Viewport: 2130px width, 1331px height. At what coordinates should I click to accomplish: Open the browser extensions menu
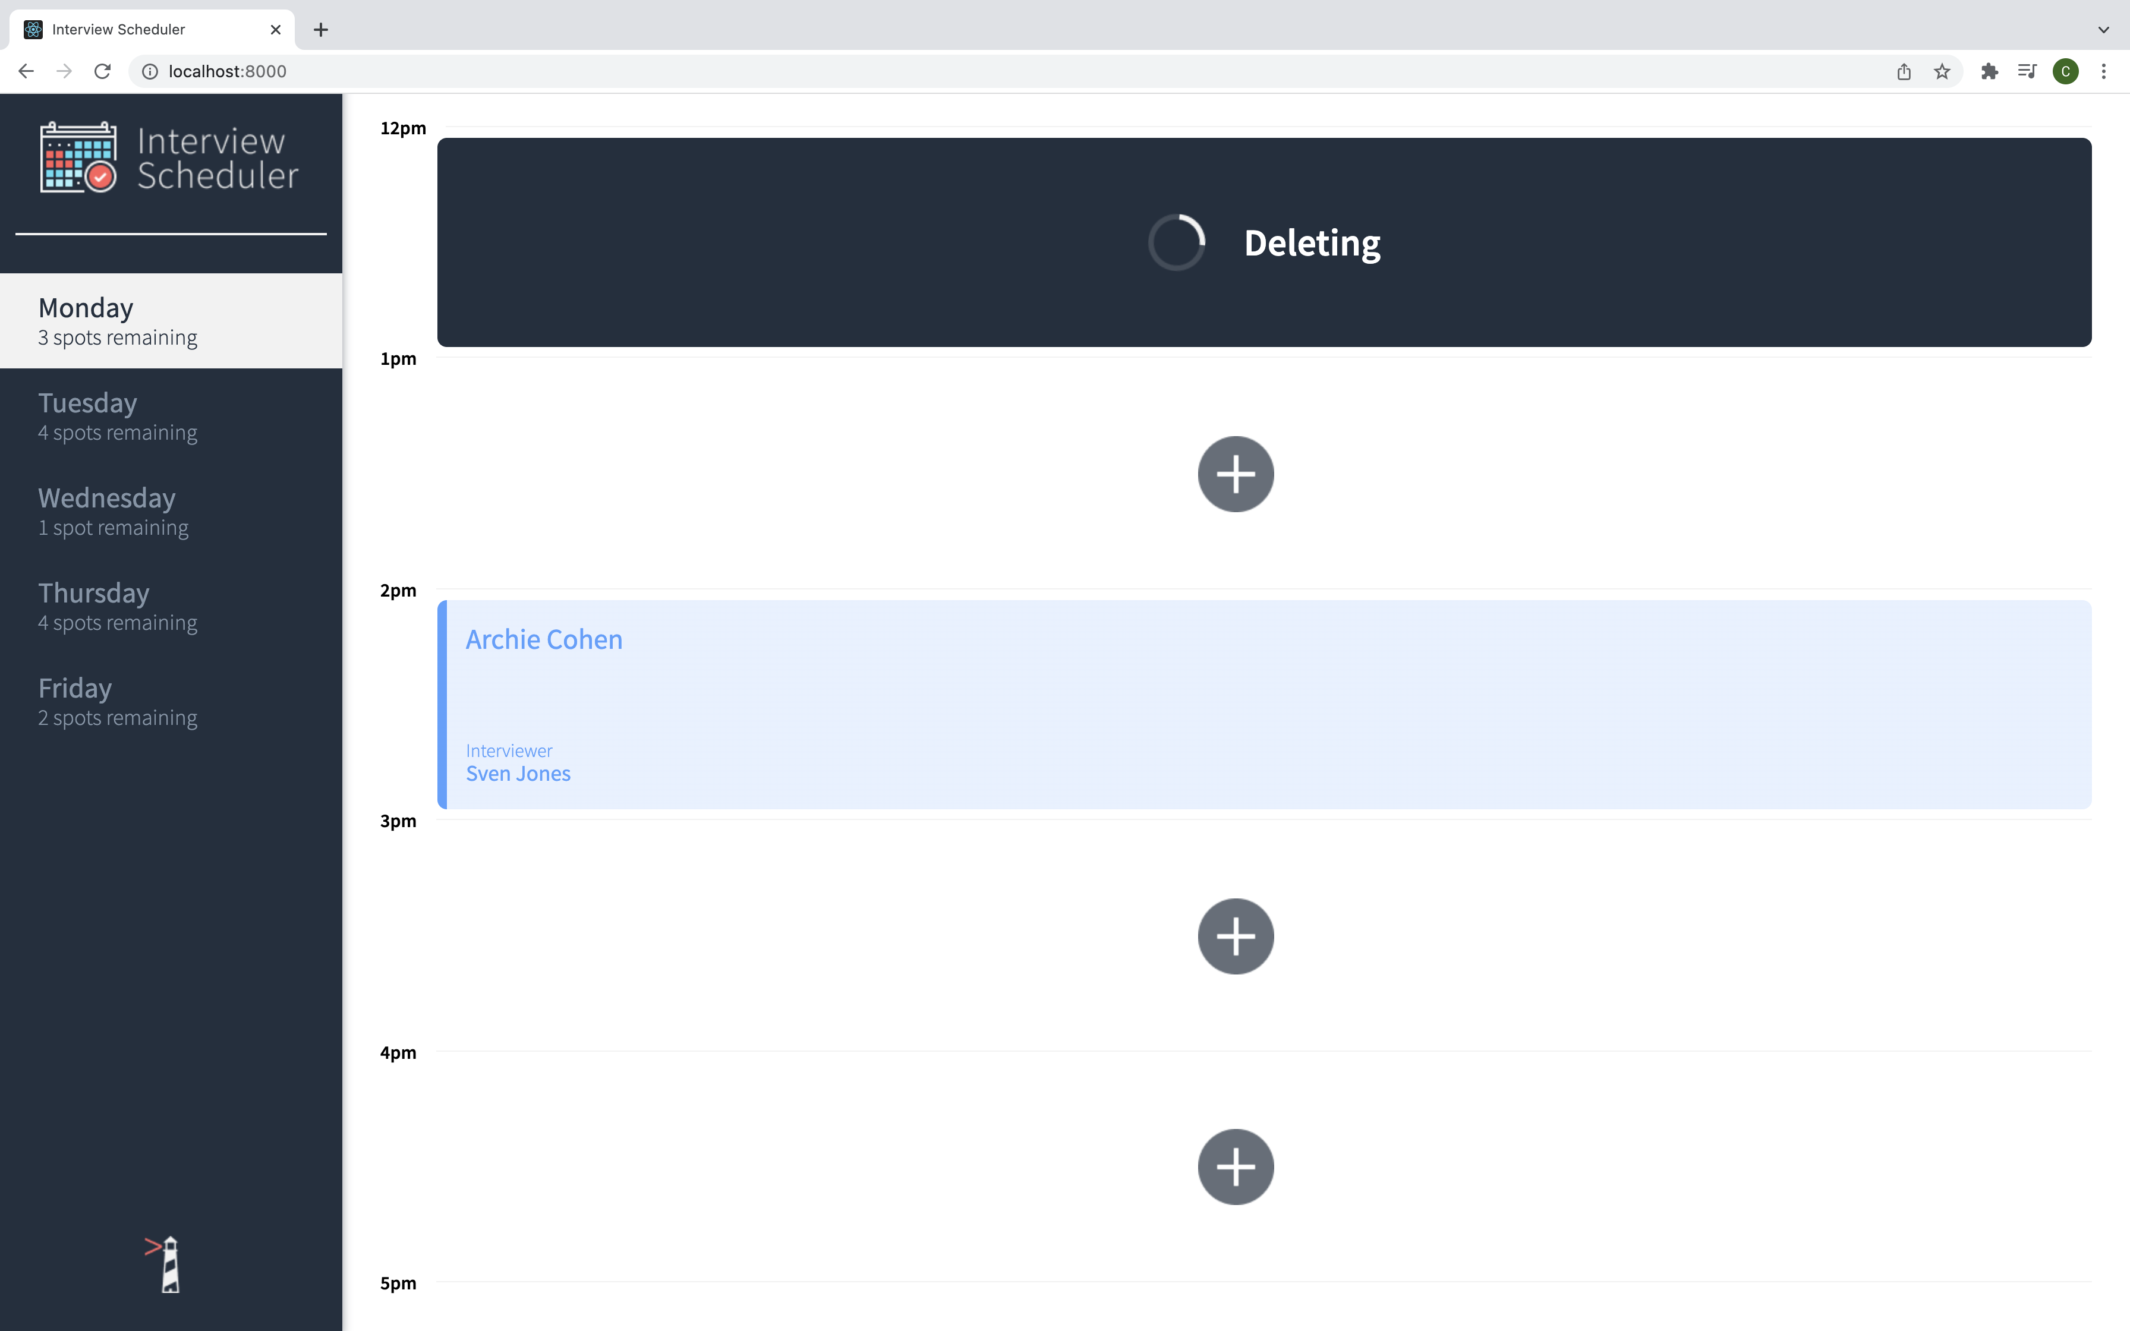(x=1989, y=71)
